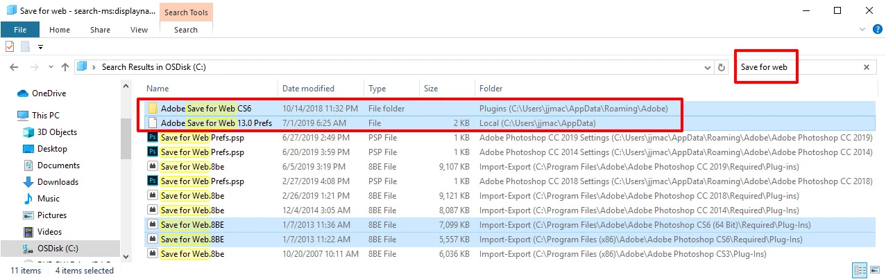Click the address bar Search Results path
This screenshot has width=886, height=279.
point(154,67)
